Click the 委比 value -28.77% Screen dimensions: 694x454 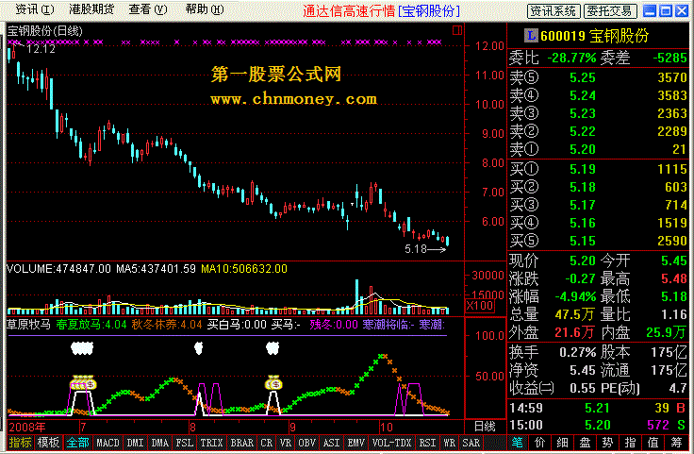[x=571, y=58]
